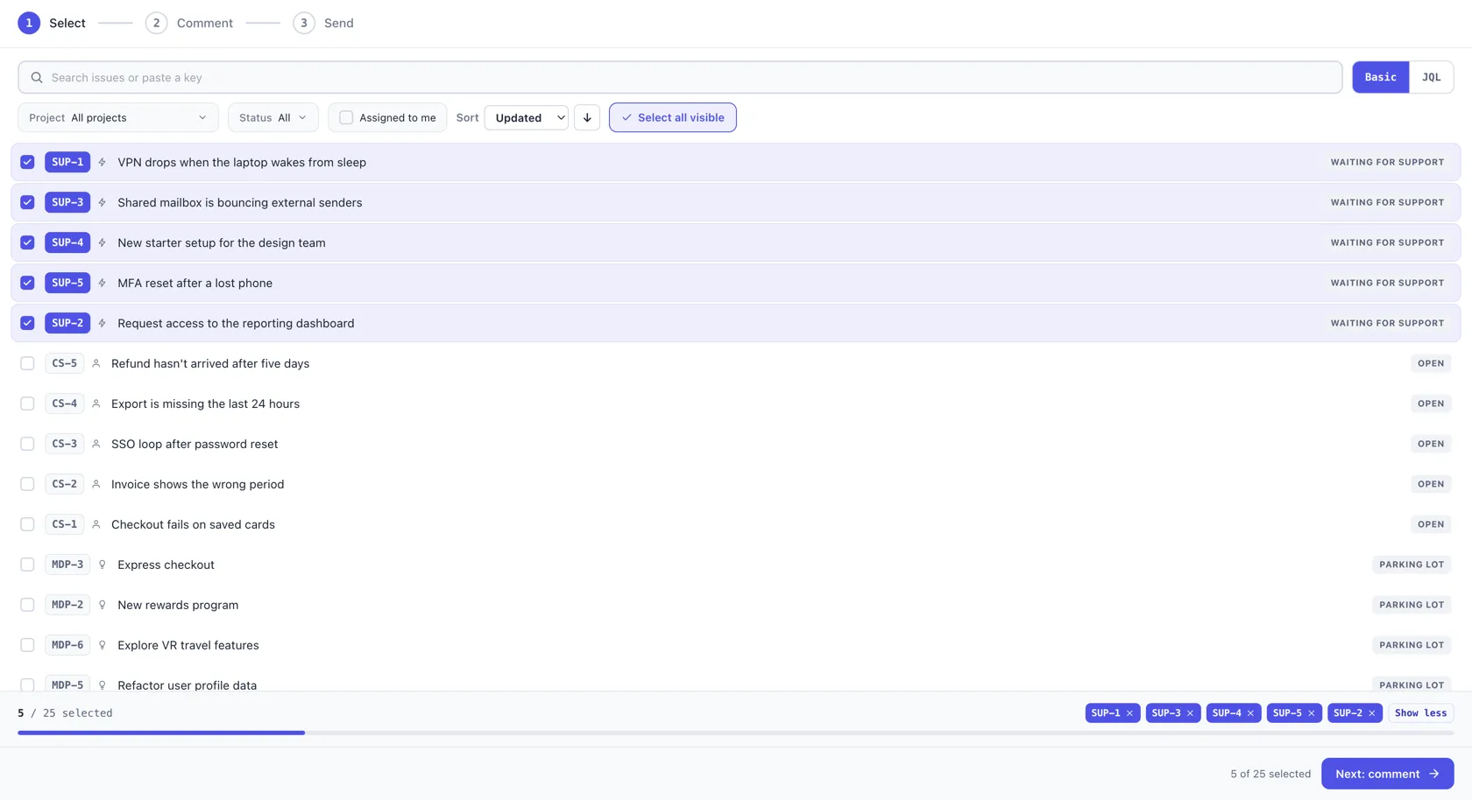Click the lightbulb icon beside MDP-2
Viewport: 1472px width, 800px height.
tap(103, 605)
